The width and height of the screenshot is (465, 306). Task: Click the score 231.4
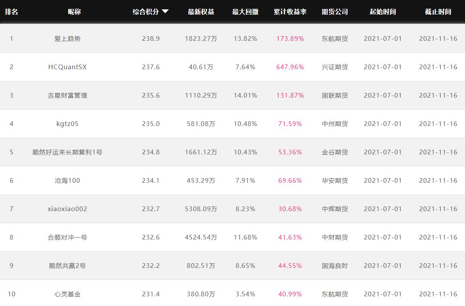click(151, 294)
